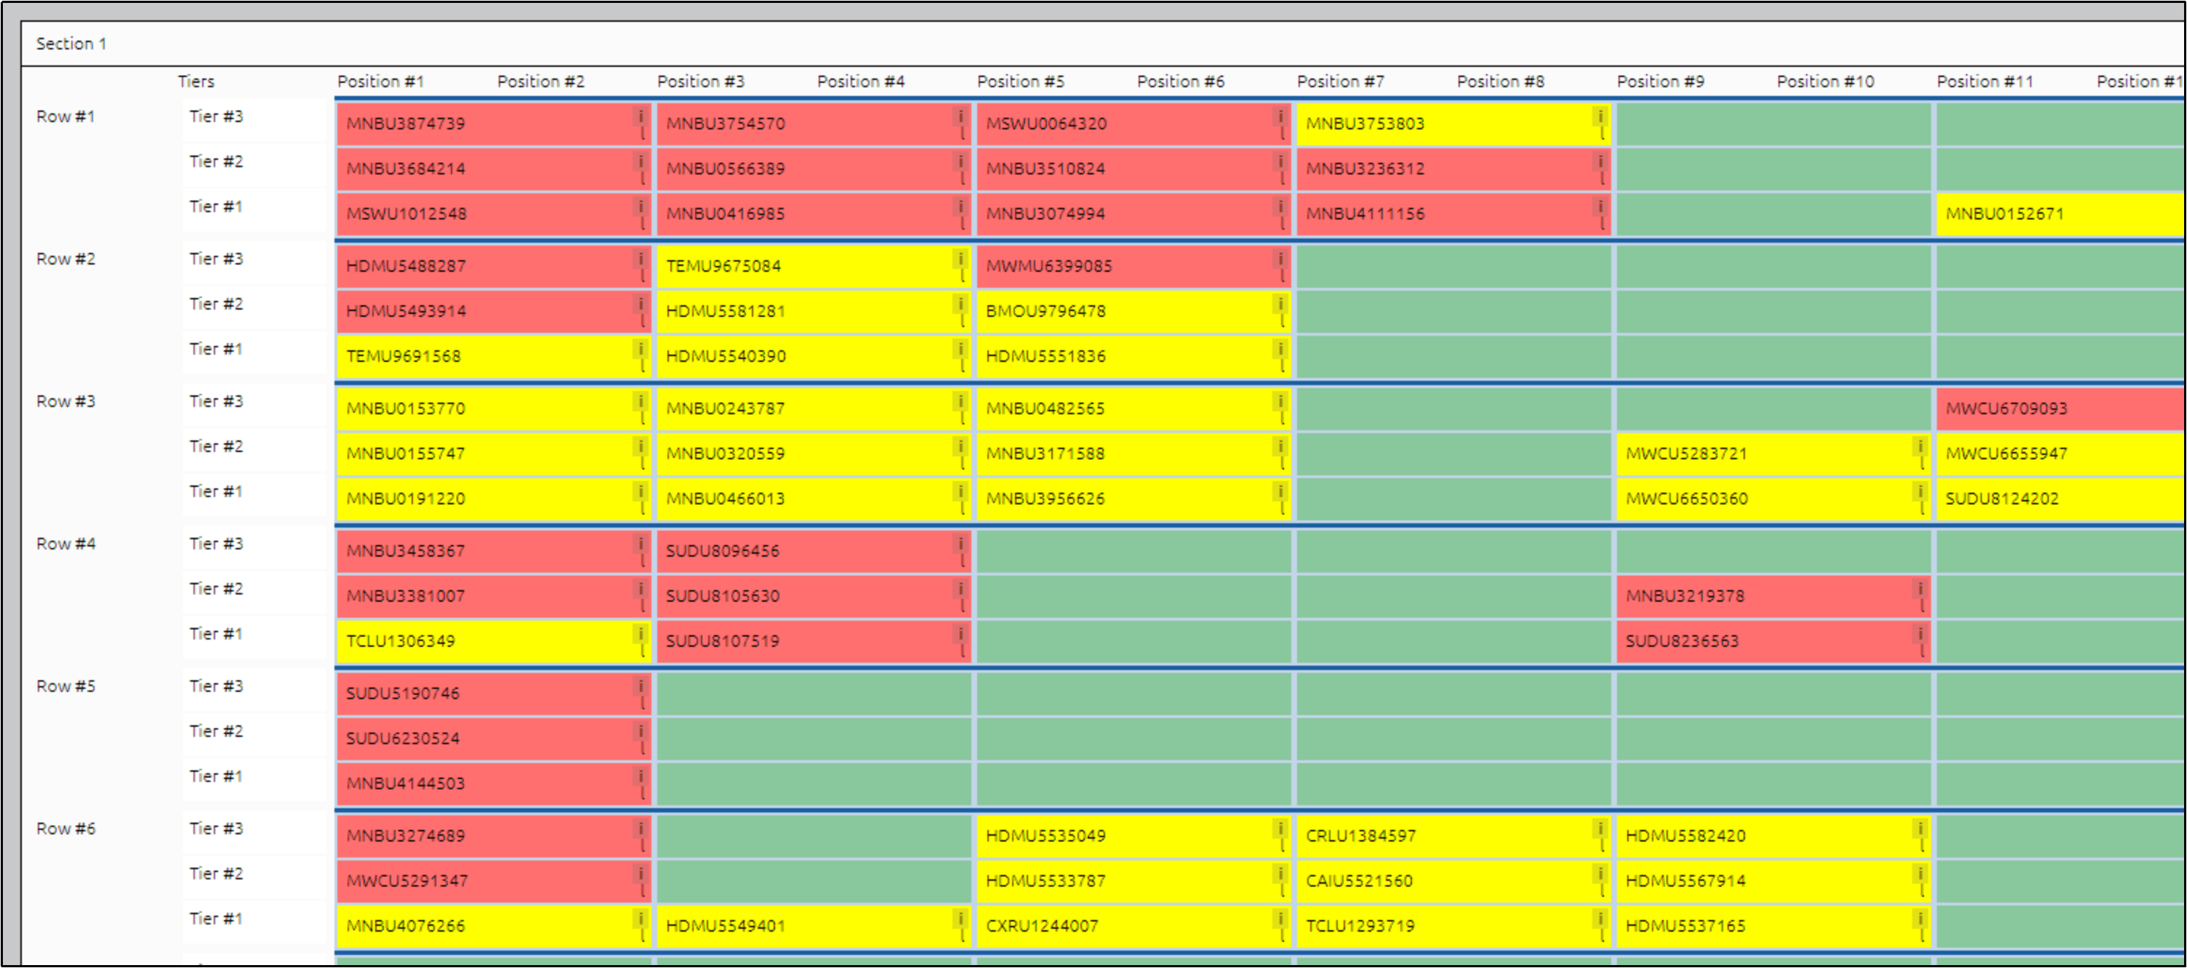The image size is (2187, 968).
Task: Open details icon for SUDU8236563
Action: point(1920,634)
